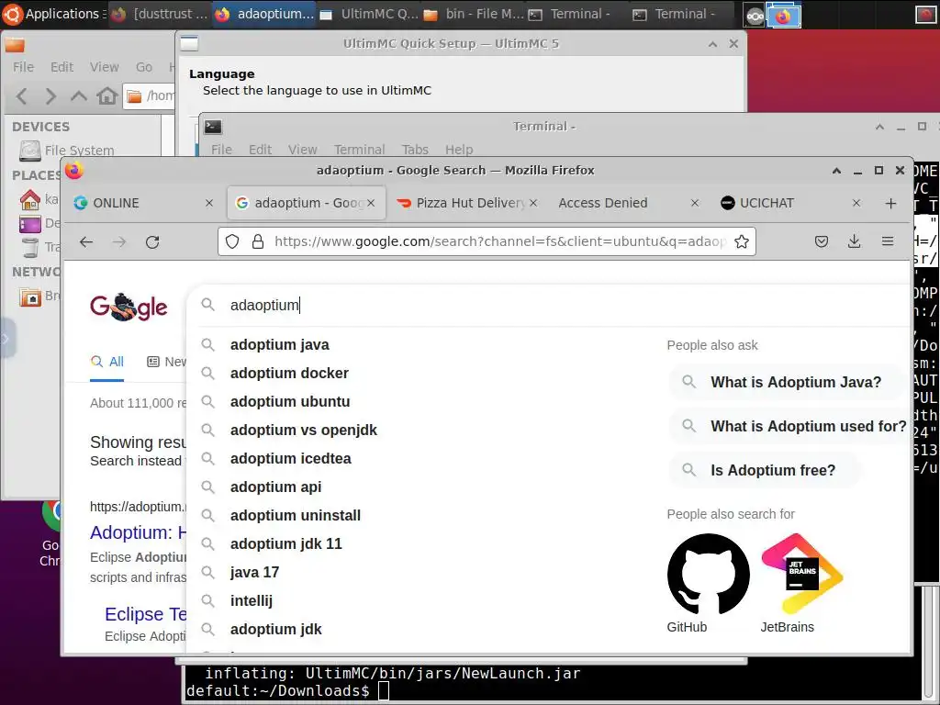
Task: Click the Google doodle logo
Action: (129, 307)
